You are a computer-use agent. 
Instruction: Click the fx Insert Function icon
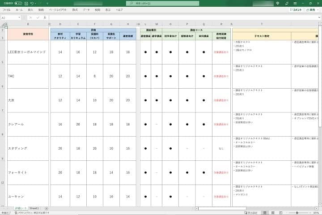pos(45,18)
